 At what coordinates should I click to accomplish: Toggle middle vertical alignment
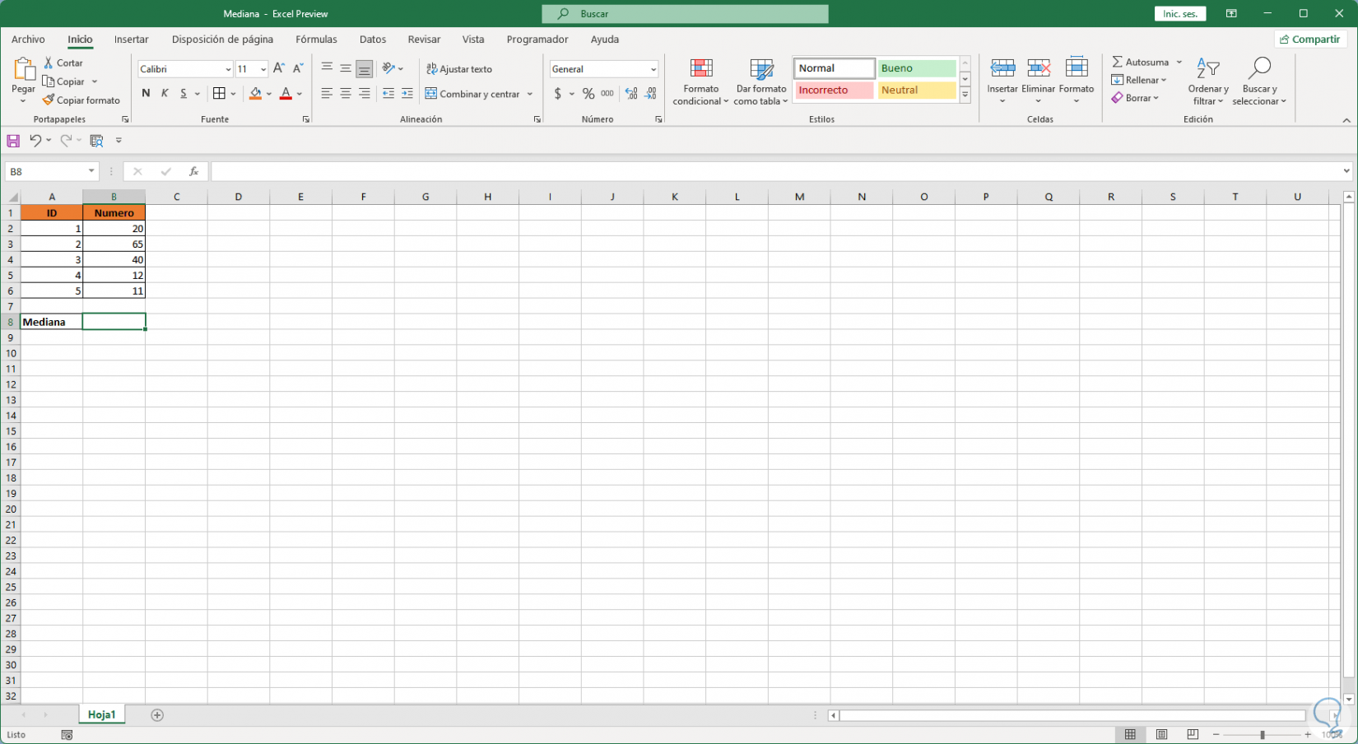(x=346, y=69)
